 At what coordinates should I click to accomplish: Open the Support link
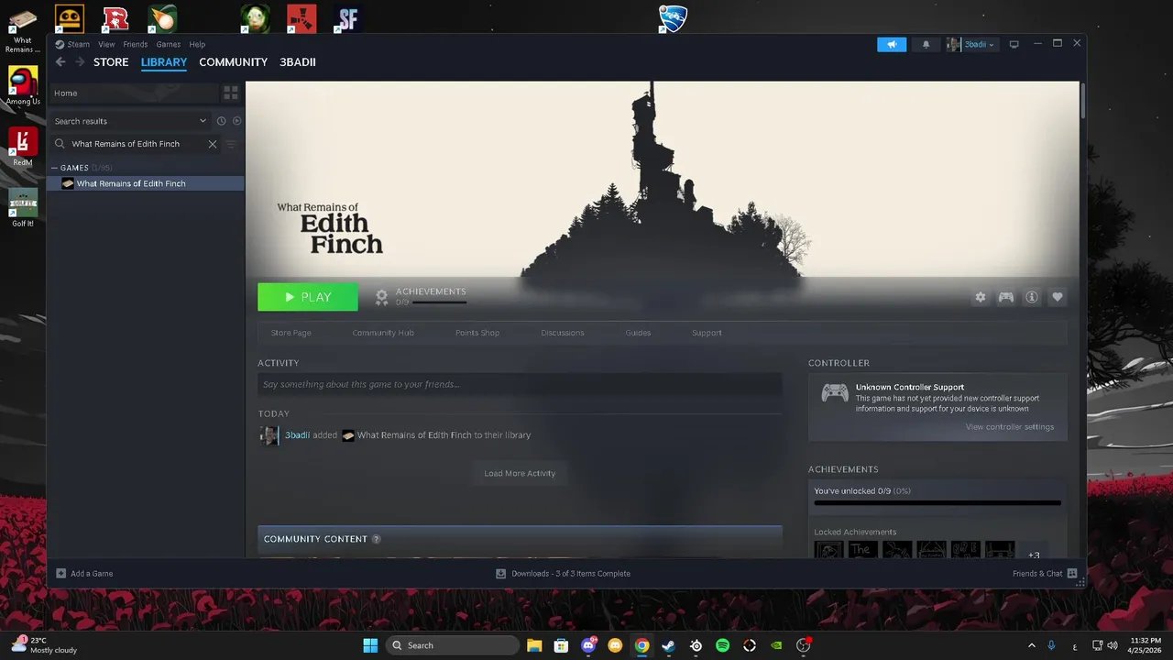click(x=707, y=333)
